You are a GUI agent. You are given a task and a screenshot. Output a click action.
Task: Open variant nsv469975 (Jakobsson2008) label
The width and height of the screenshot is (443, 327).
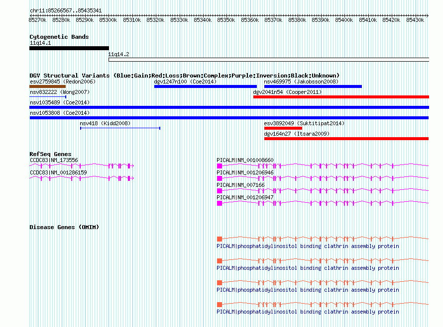(301, 82)
